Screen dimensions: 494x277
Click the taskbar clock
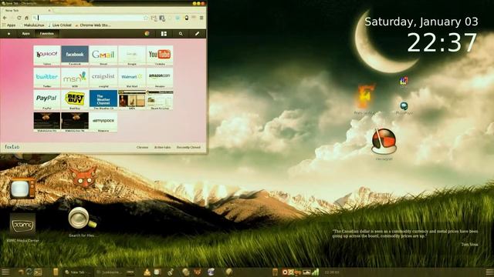[x=332, y=272]
